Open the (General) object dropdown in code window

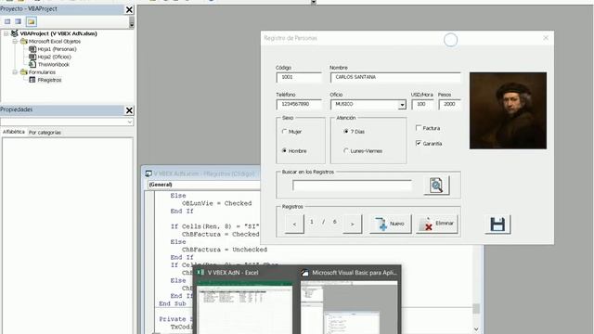[x=203, y=185]
